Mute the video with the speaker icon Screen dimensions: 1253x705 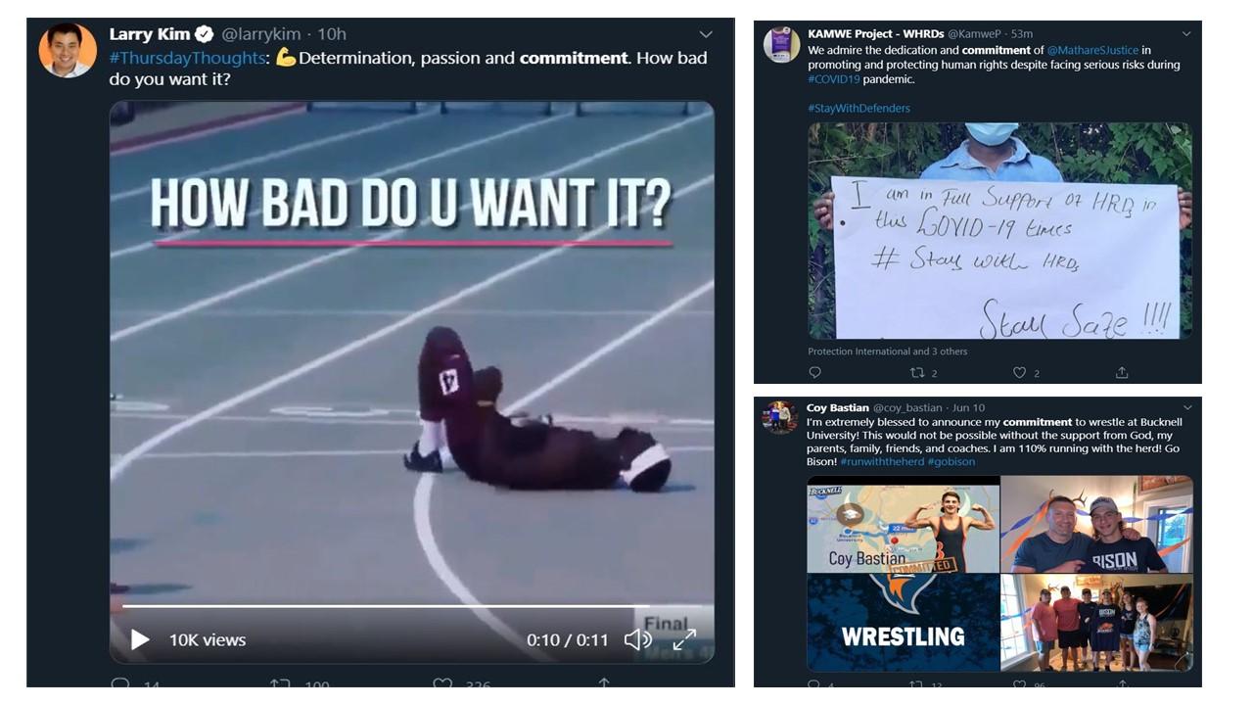(x=637, y=639)
